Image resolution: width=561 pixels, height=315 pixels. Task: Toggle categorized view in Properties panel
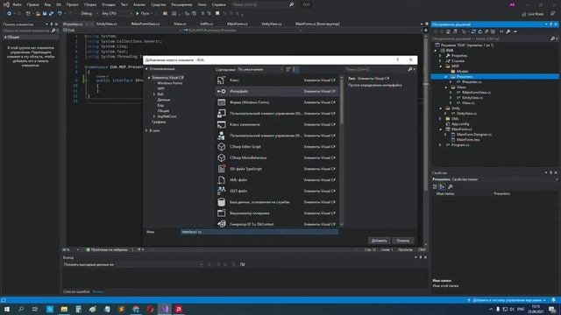(x=435, y=186)
